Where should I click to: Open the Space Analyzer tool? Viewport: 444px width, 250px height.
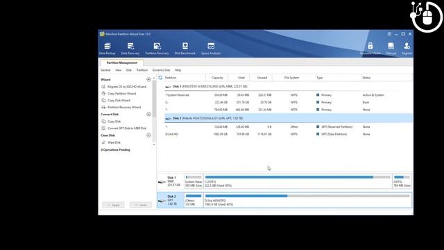pyautogui.click(x=211, y=49)
